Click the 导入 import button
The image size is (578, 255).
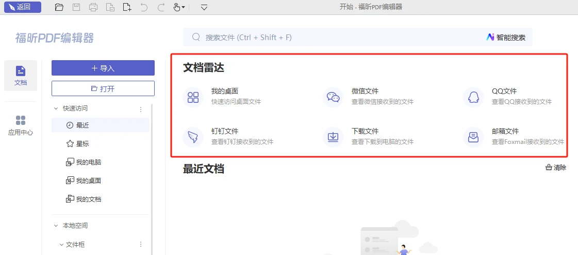click(x=103, y=68)
